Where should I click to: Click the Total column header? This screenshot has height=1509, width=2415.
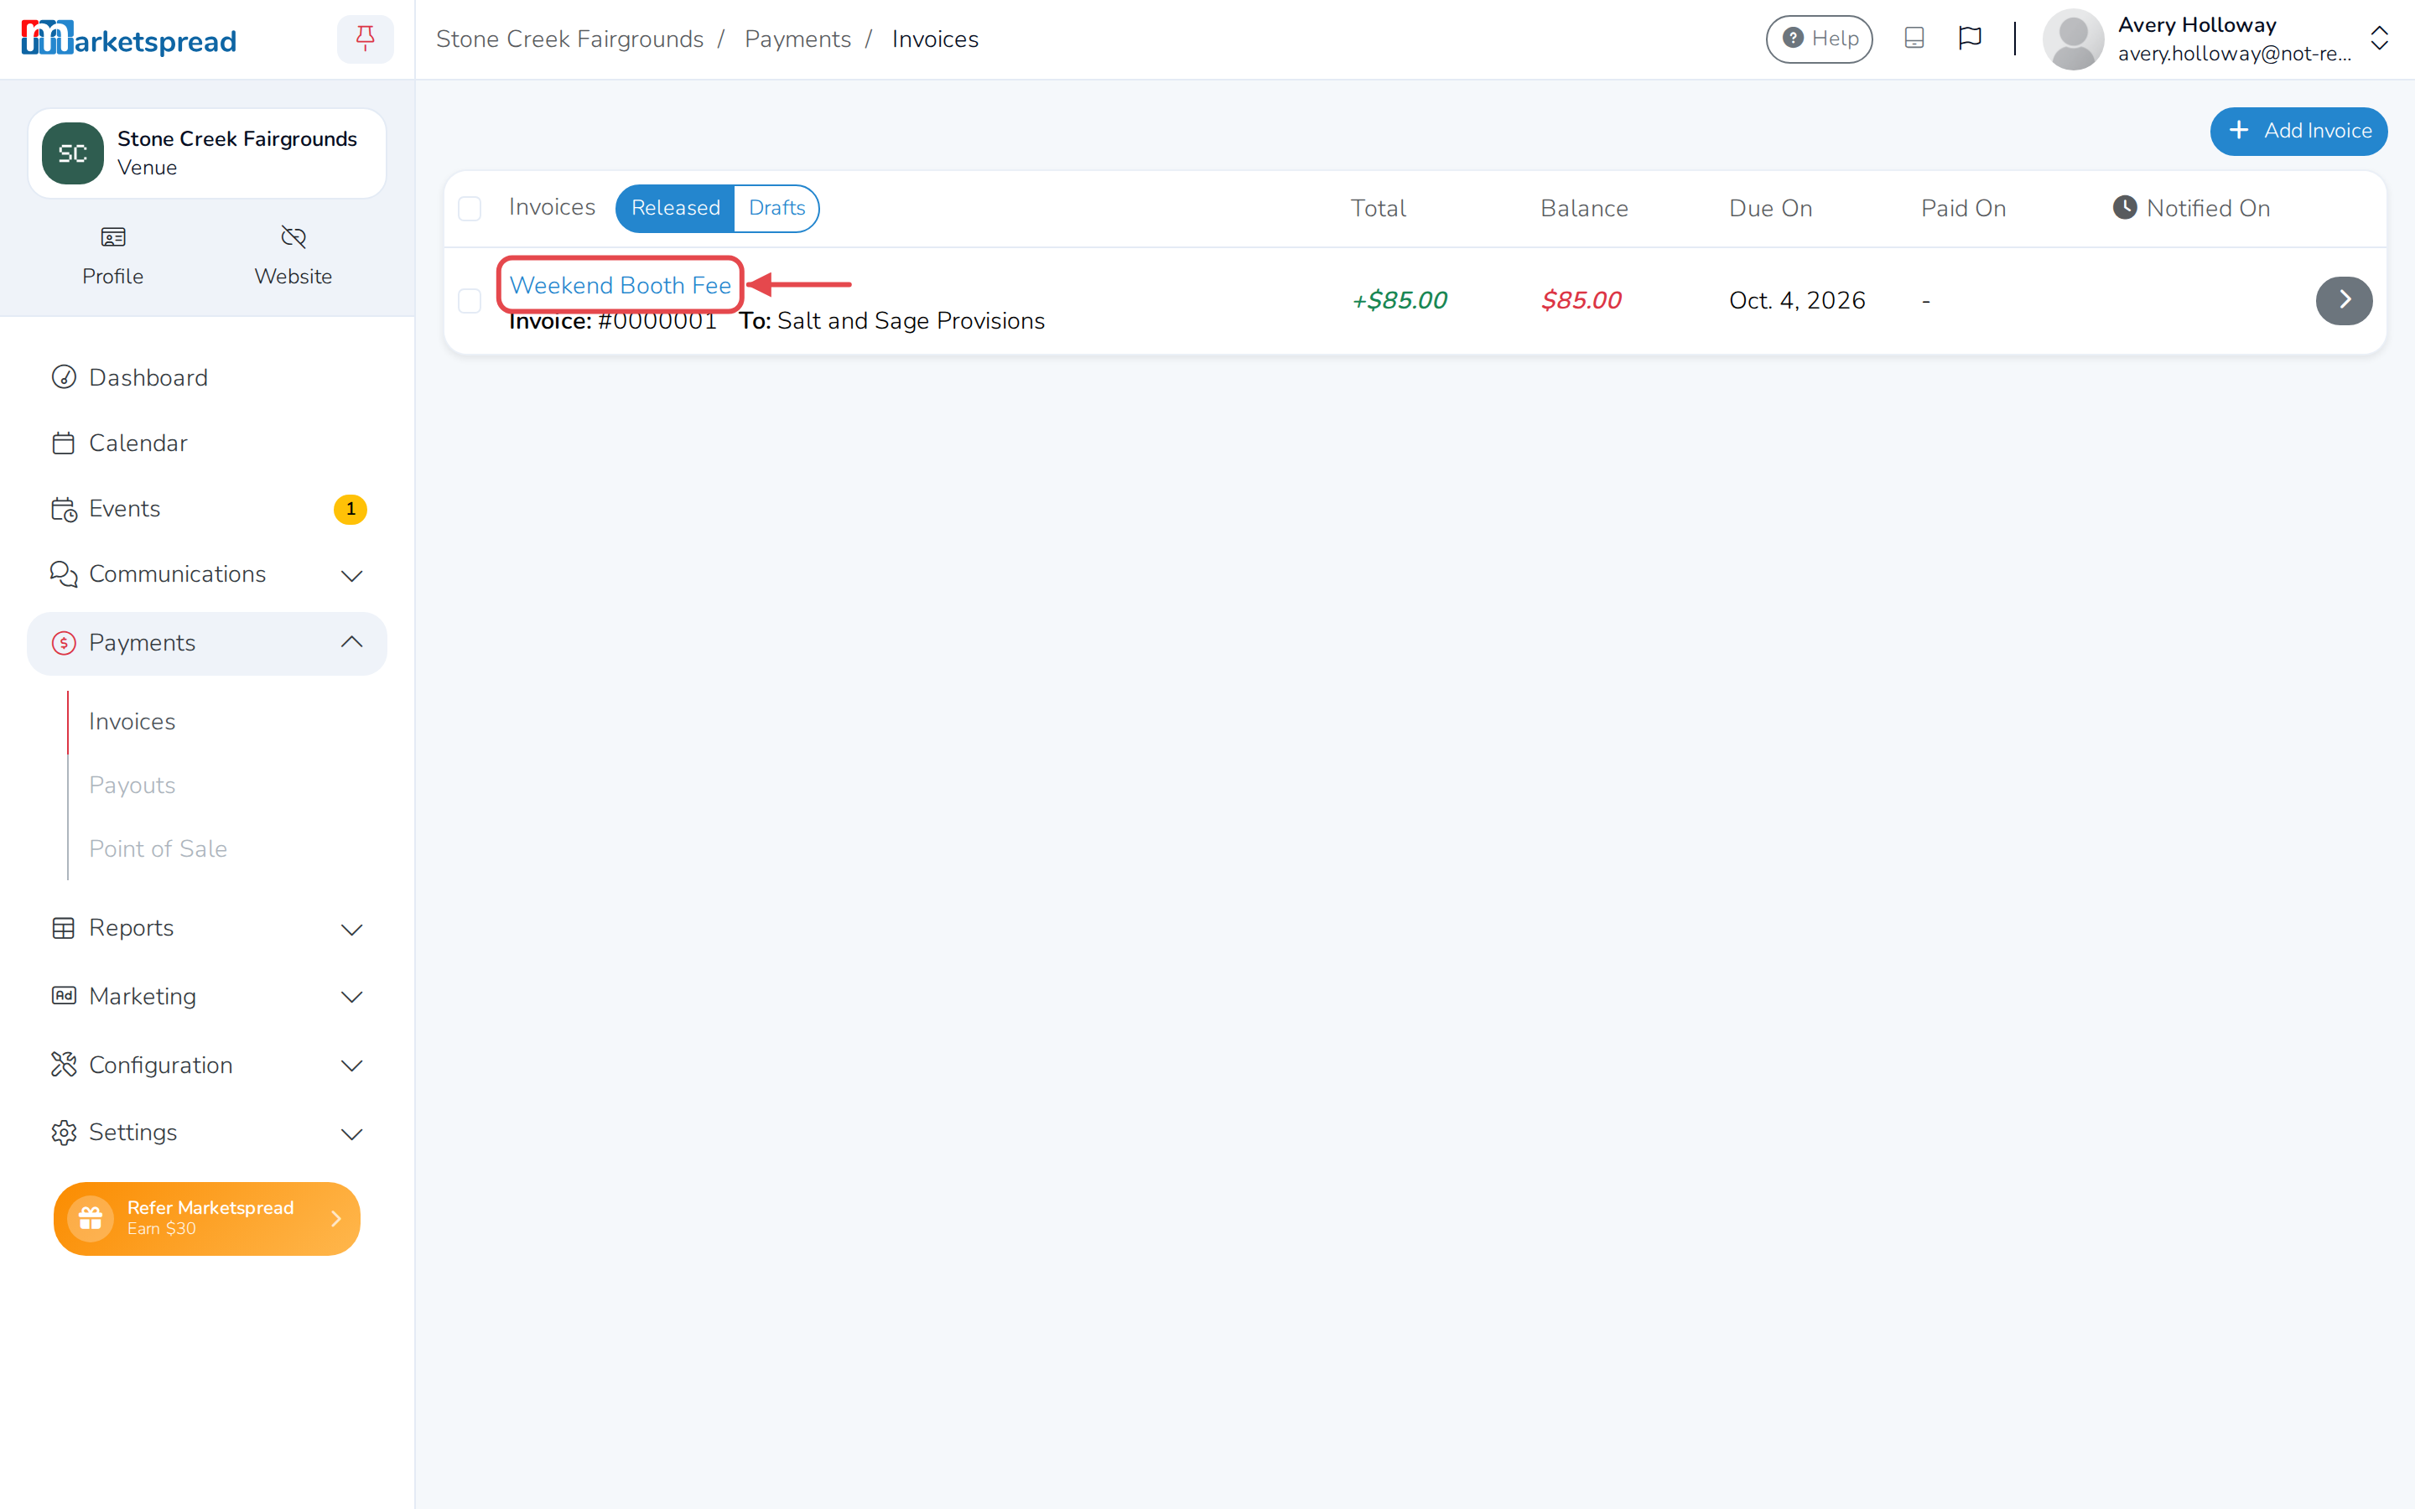point(1379,208)
